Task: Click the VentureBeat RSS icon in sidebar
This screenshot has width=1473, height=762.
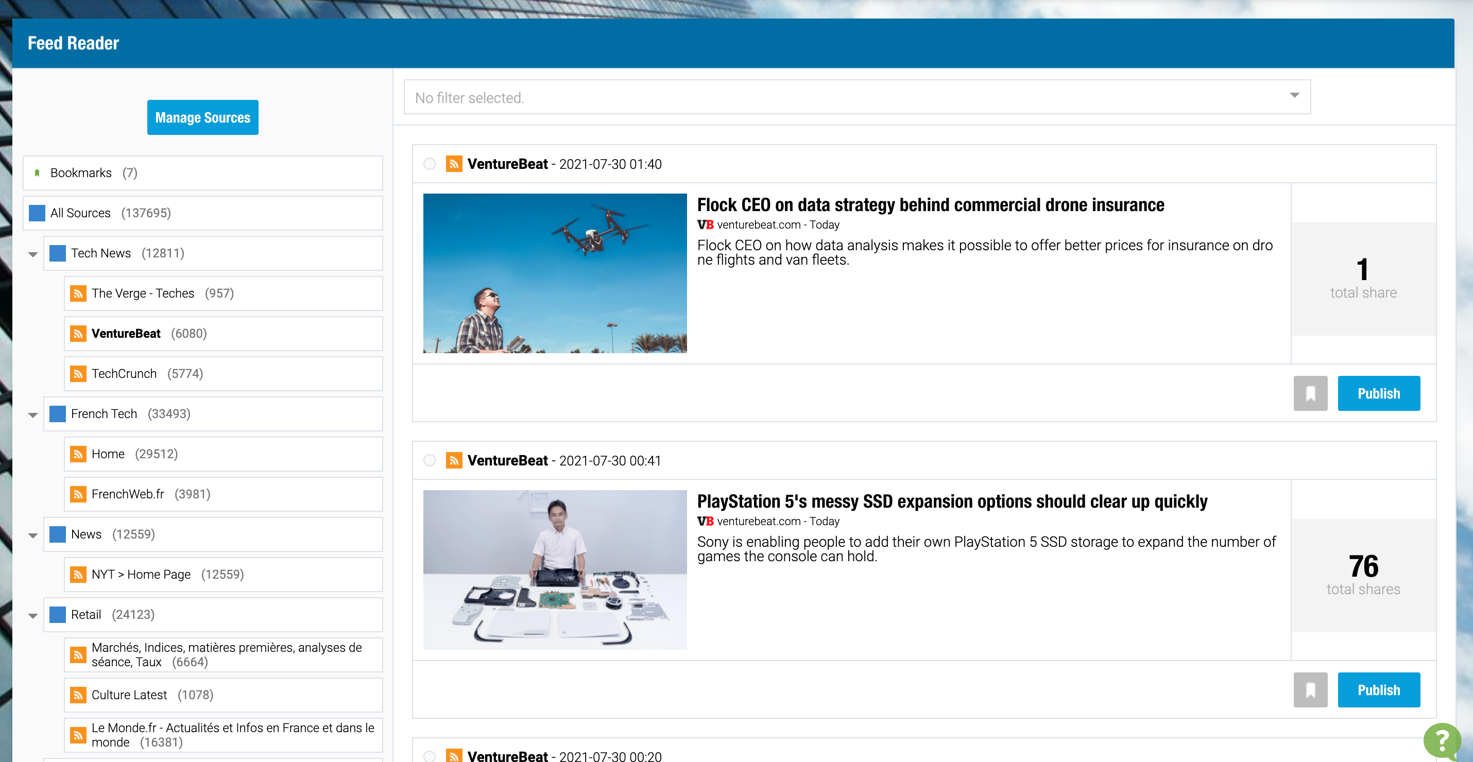Action: tap(78, 334)
